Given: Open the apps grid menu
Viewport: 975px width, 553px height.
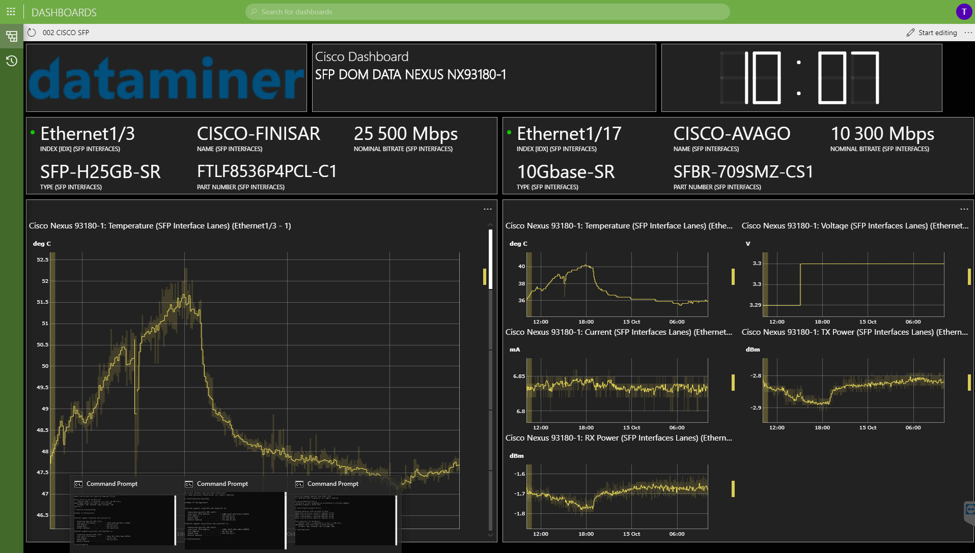Looking at the screenshot, I should click(11, 12).
